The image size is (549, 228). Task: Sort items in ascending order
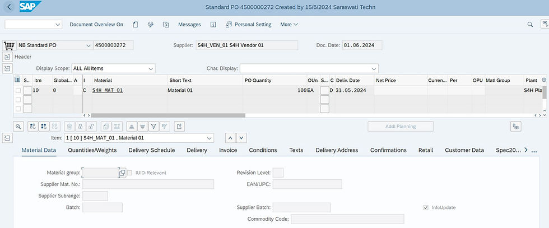[132, 127]
